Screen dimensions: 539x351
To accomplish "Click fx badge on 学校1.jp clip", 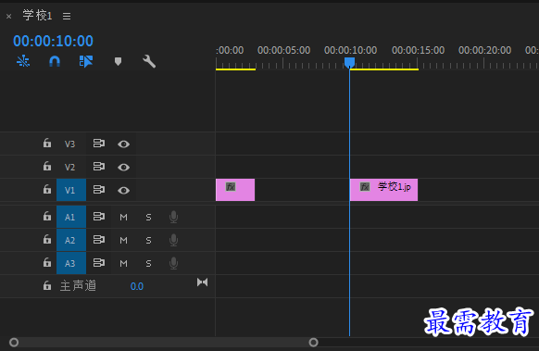I will pos(365,187).
